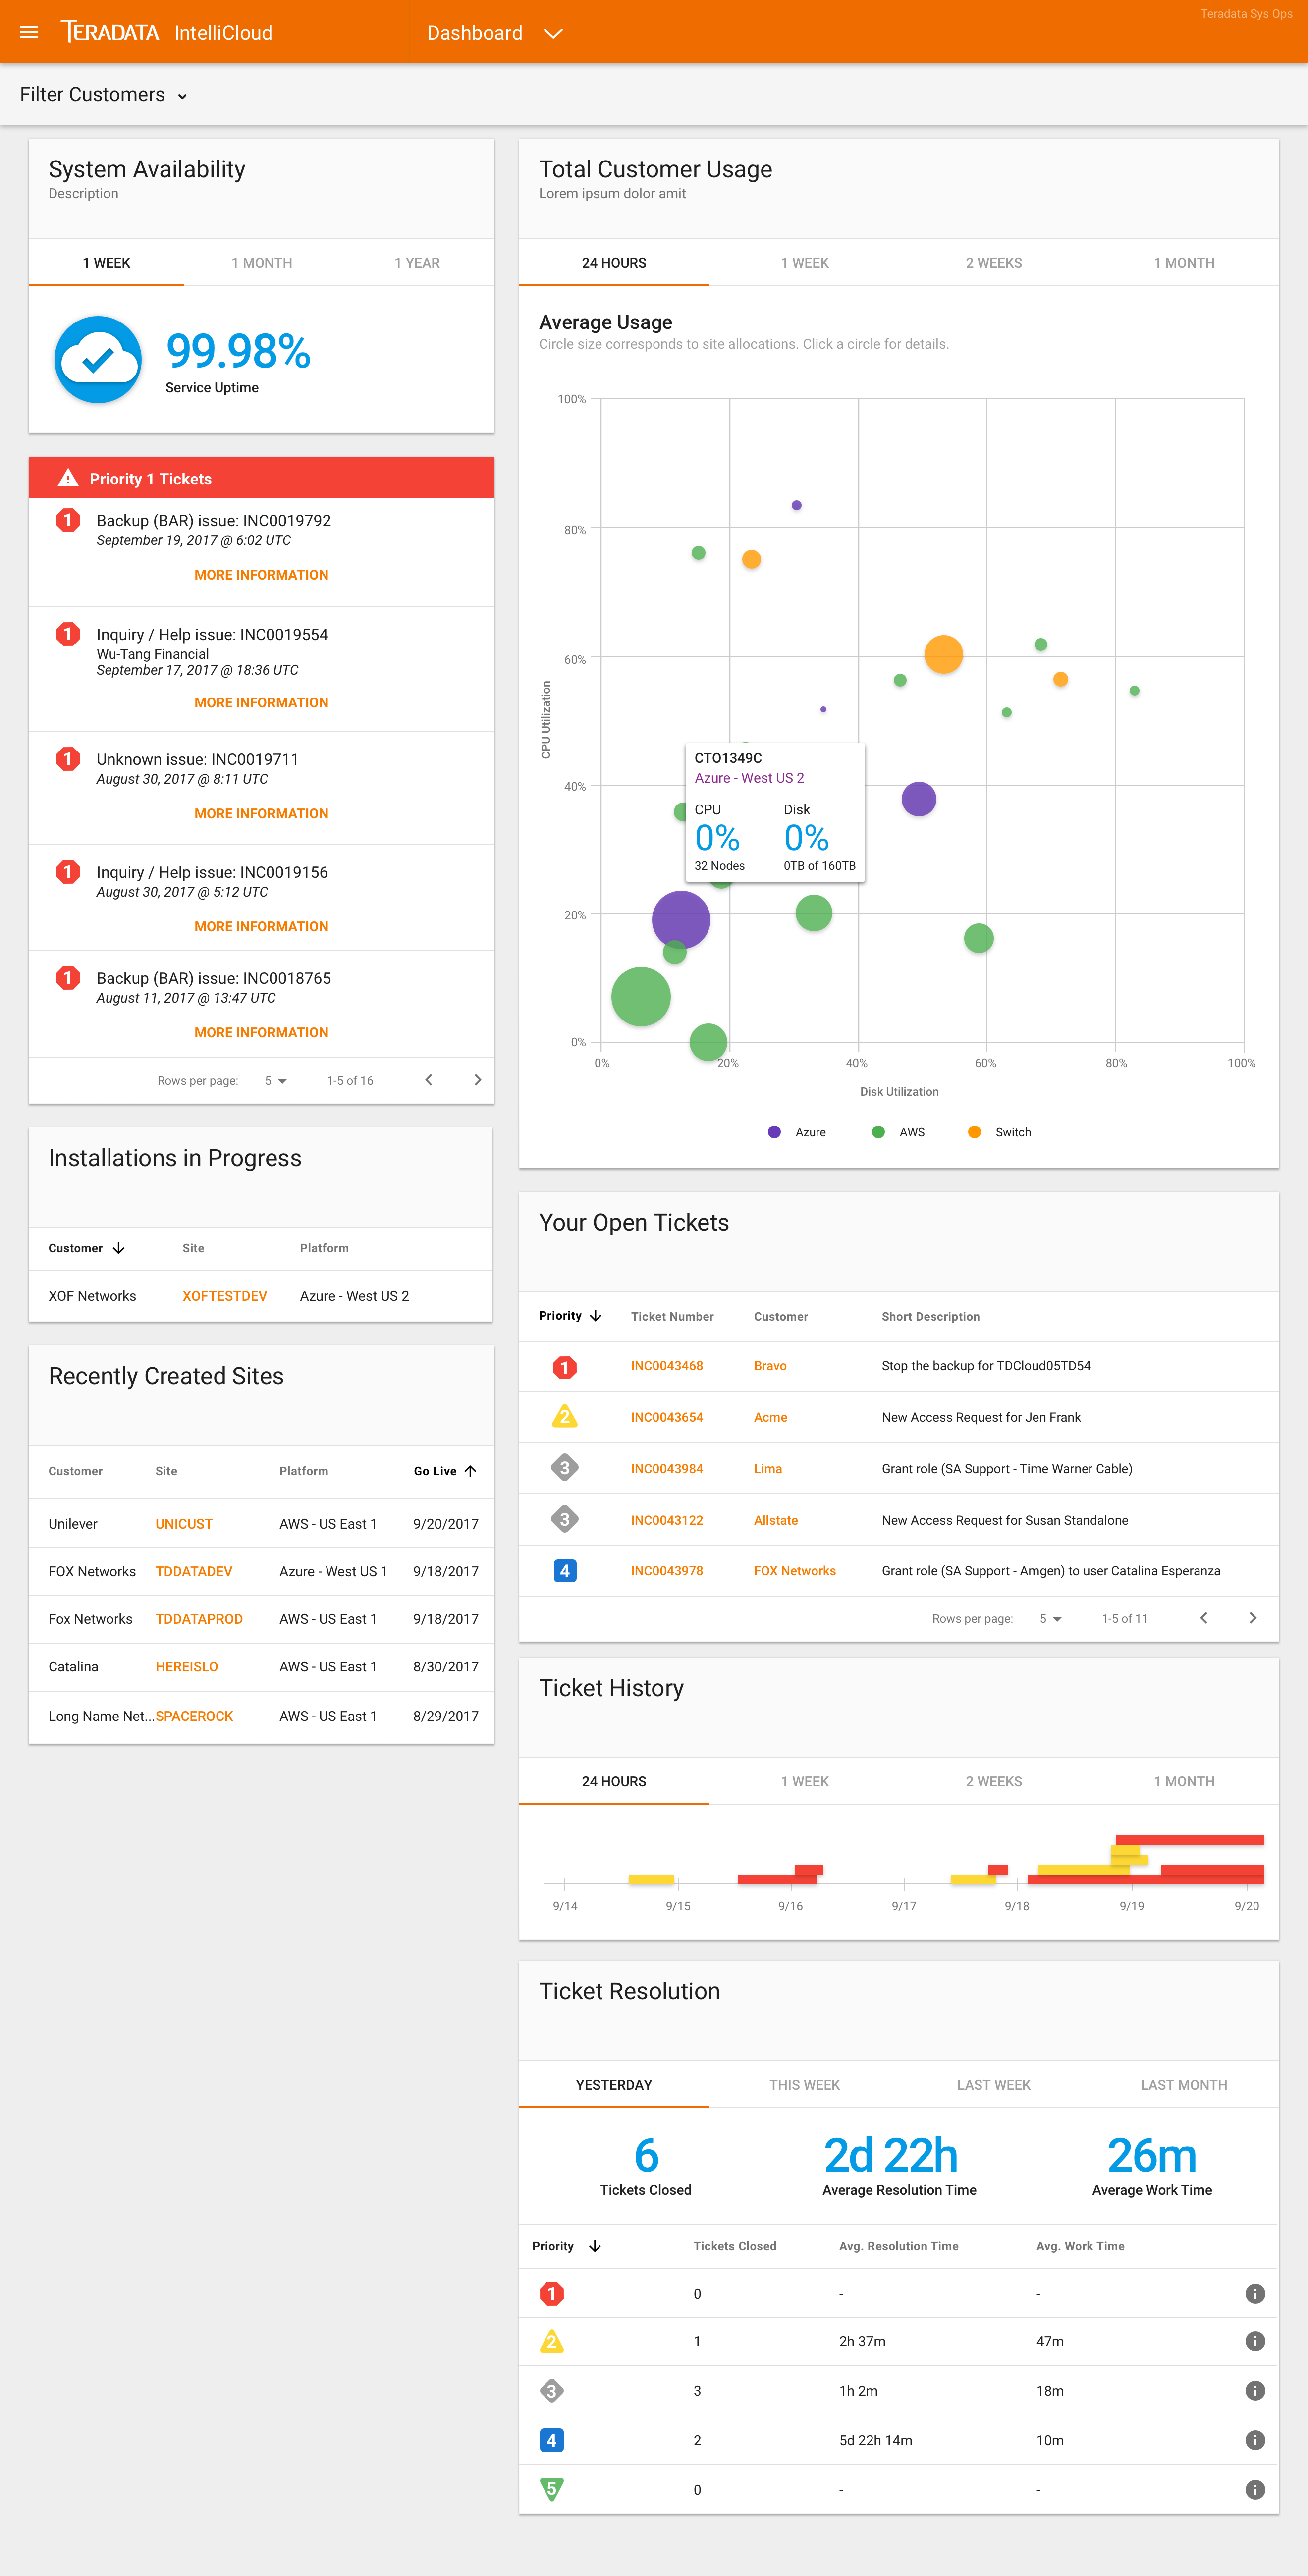Toggle AWS series in chart legend
The width and height of the screenshot is (1308, 2576).
899,1132
